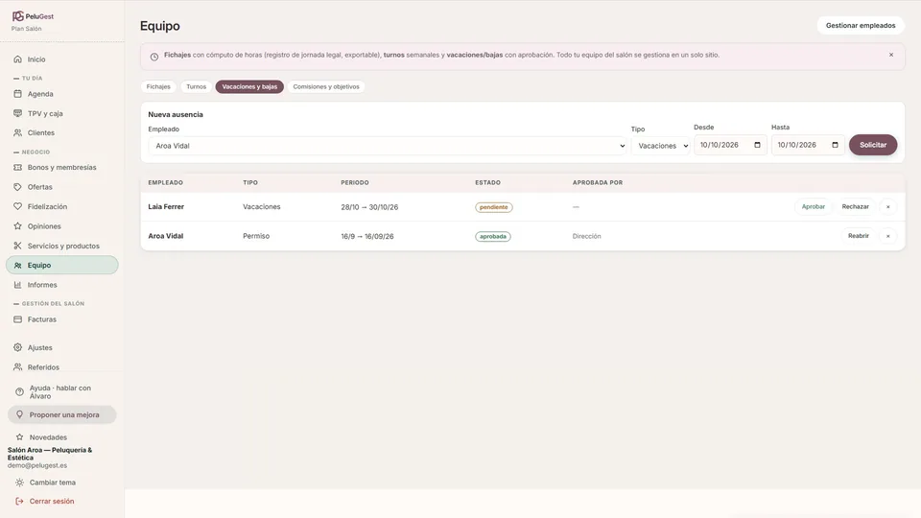921x518 pixels.
Task: Open the Empleado dropdown showing Aroa Vidal
Action: click(x=388, y=146)
